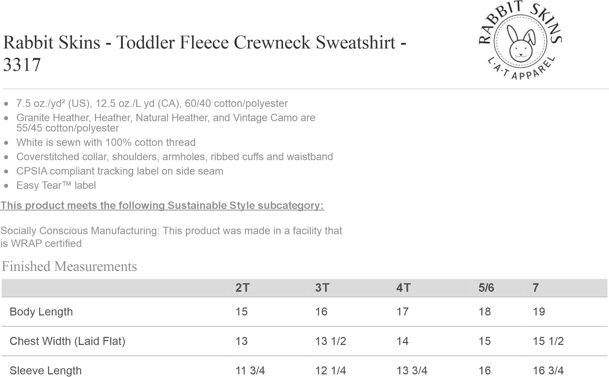Click the Sleeve Length row label
The image size is (609, 377).
point(45,371)
